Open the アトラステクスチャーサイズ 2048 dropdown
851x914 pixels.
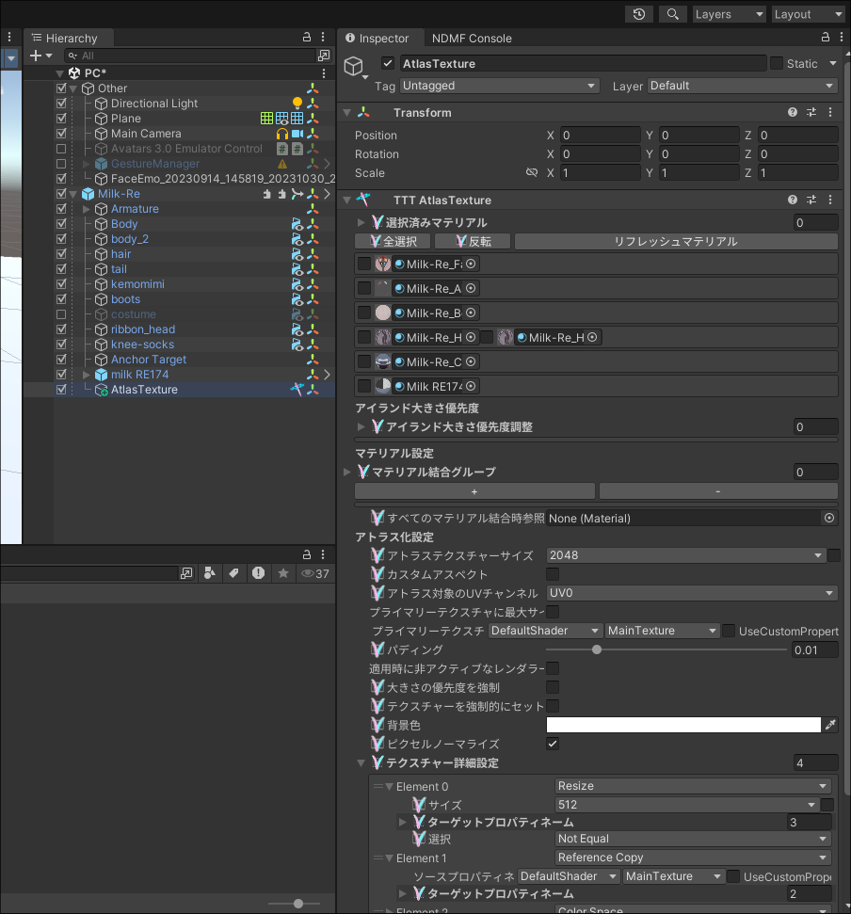coord(687,554)
